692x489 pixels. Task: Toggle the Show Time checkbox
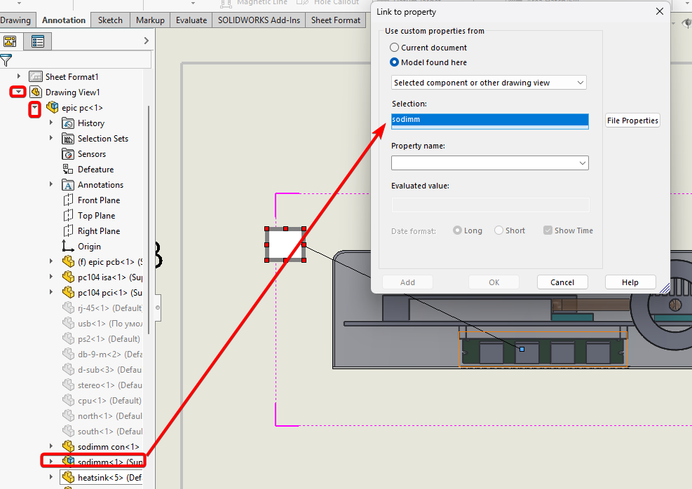pos(548,230)
